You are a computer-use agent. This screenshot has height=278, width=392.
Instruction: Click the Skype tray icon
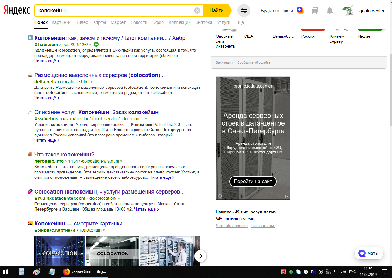point(298,272)
